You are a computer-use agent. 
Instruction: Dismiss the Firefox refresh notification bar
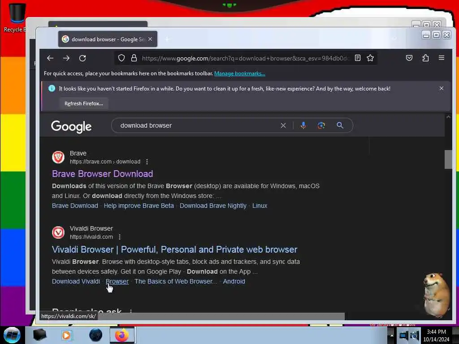442,88
